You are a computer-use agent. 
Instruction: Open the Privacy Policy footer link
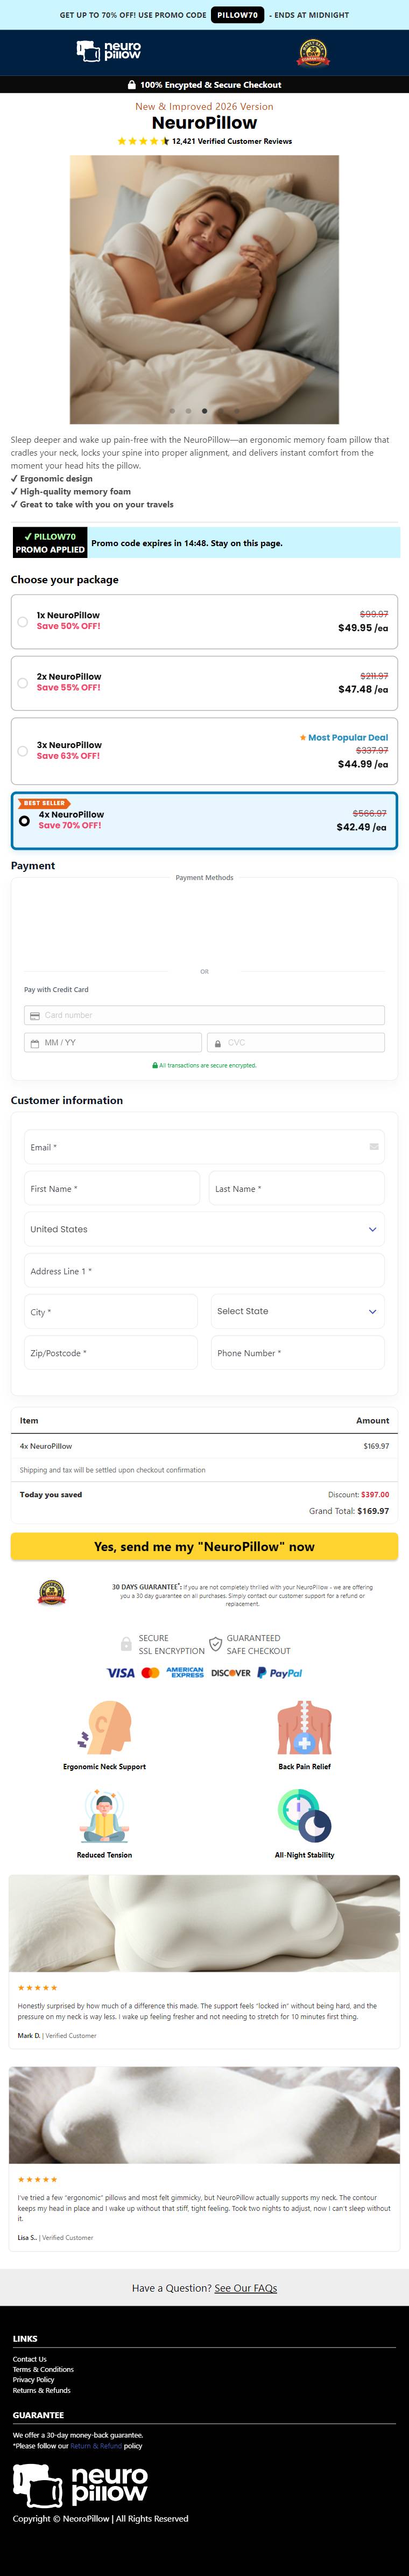point(33,2380)
